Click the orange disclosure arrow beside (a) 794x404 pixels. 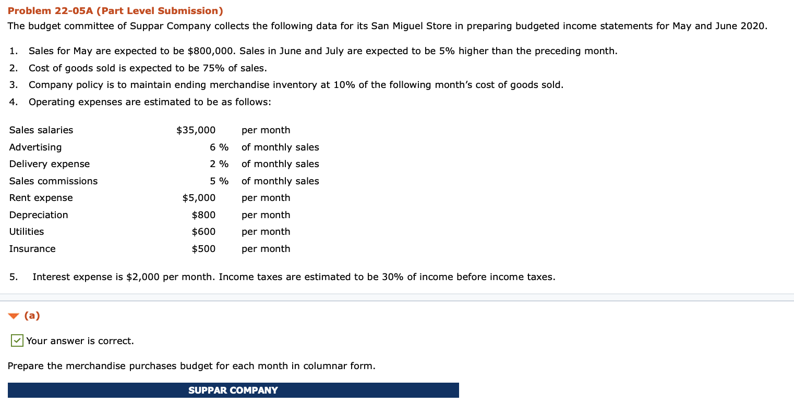13,315
